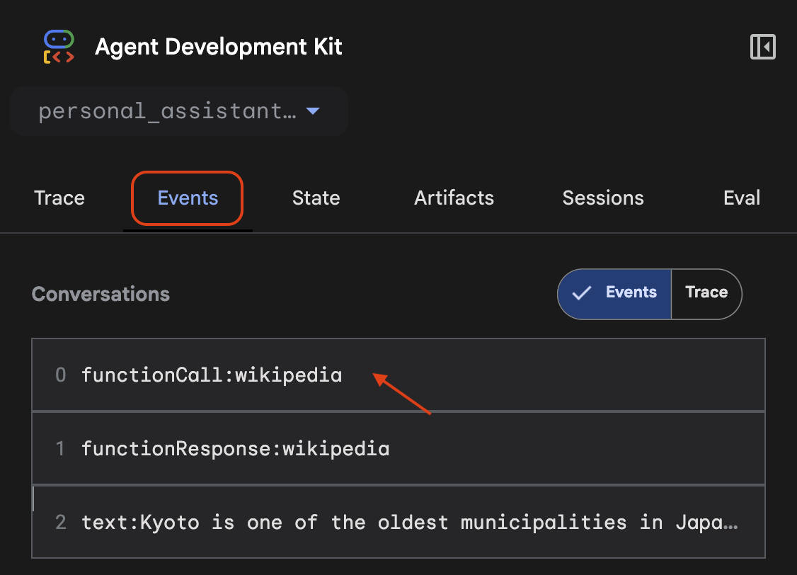
Task: Click the Events tab highlighted in red
Action: coord(187,198)
